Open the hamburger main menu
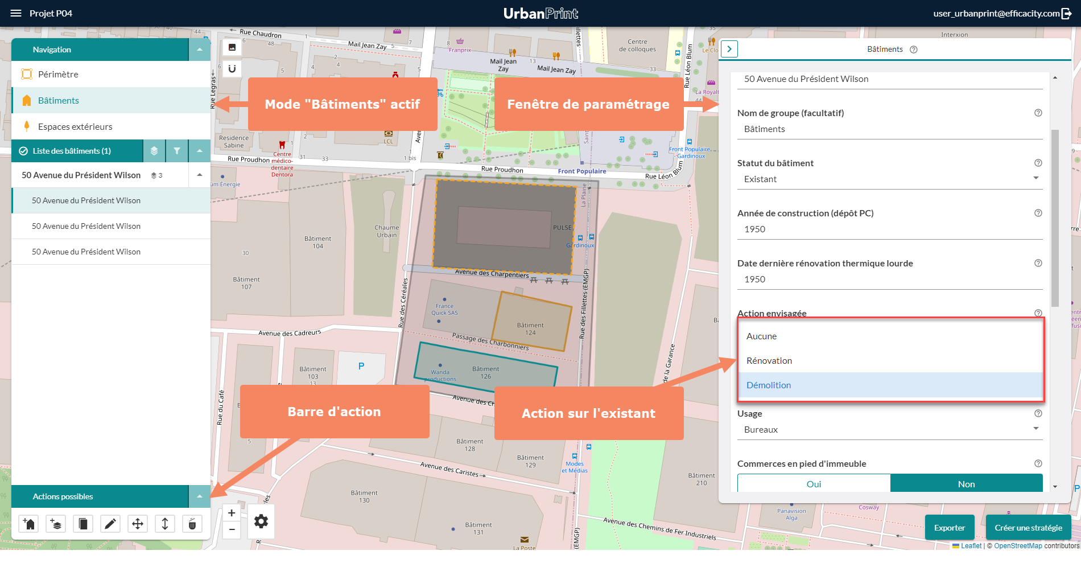1081x567 pixels. tap(16, 13)
